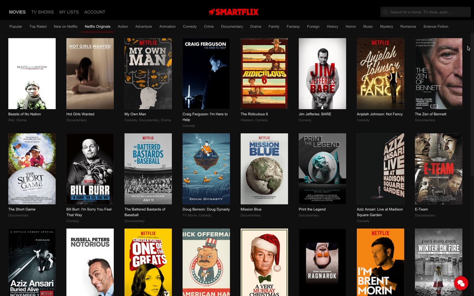Viewport: 474px width, 296px height.
Task: Select the E-Team movie poster
Action: [438, 169]
